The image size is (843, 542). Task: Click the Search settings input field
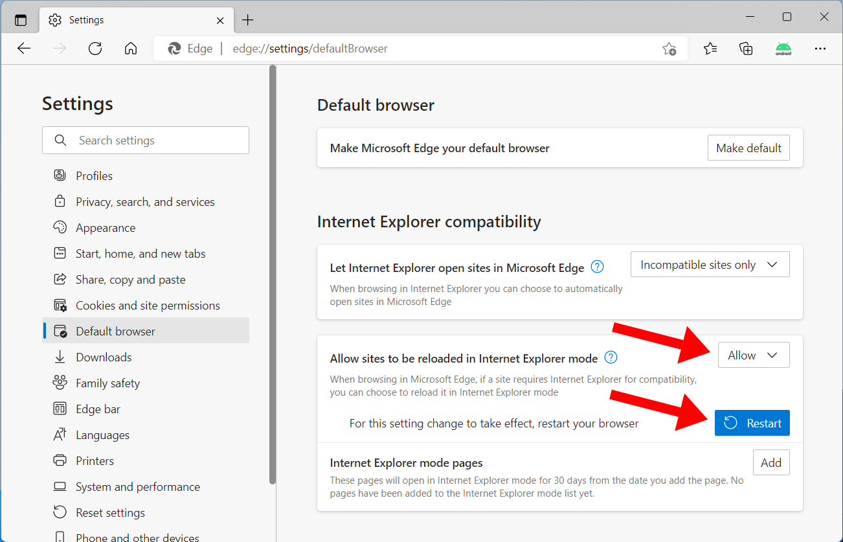pos(146,140)
